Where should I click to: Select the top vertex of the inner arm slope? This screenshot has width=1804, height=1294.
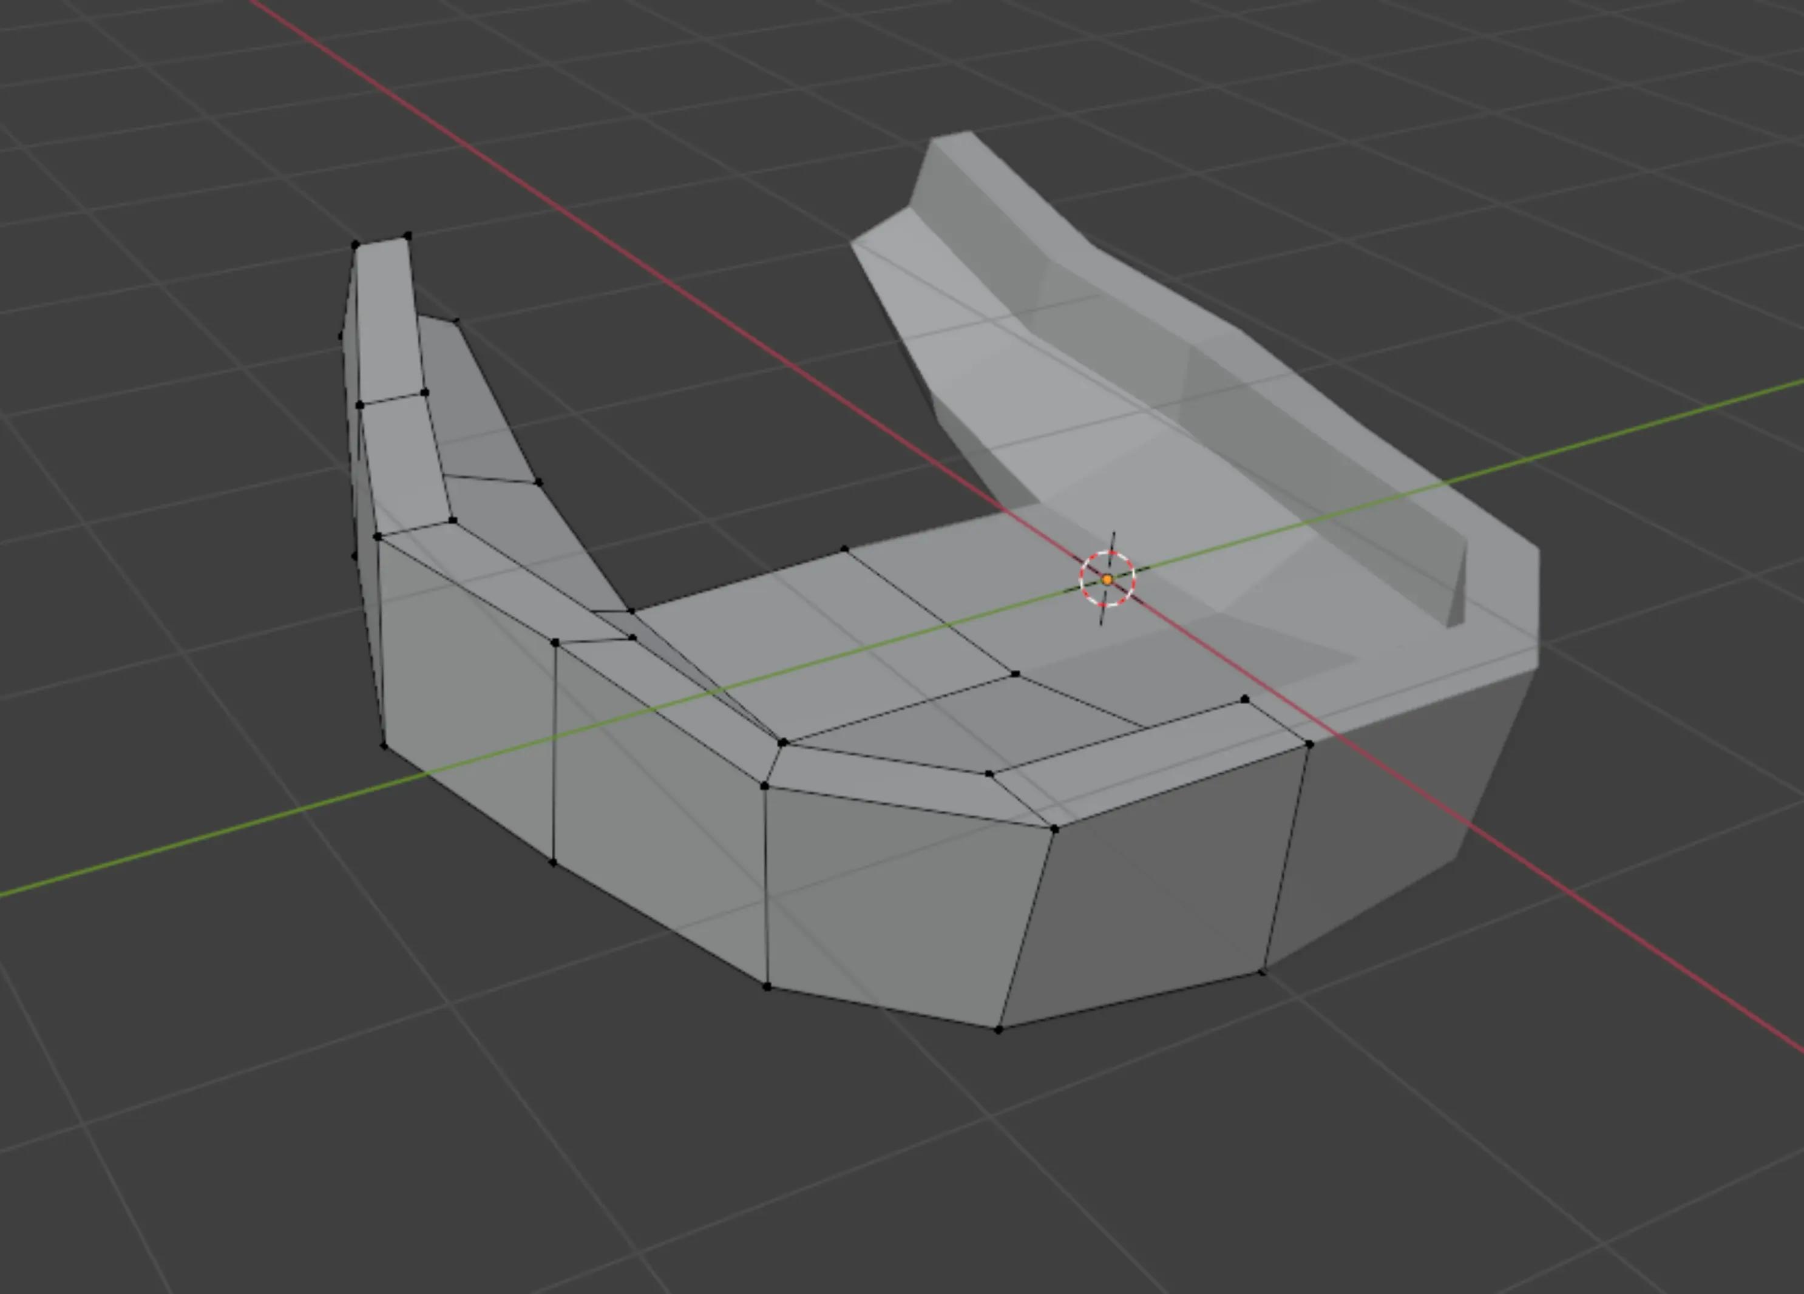pyautogui.click(x=456, y=321)
